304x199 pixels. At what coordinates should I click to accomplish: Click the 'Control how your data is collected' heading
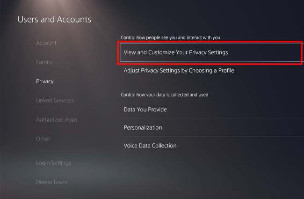click(164, 95)
